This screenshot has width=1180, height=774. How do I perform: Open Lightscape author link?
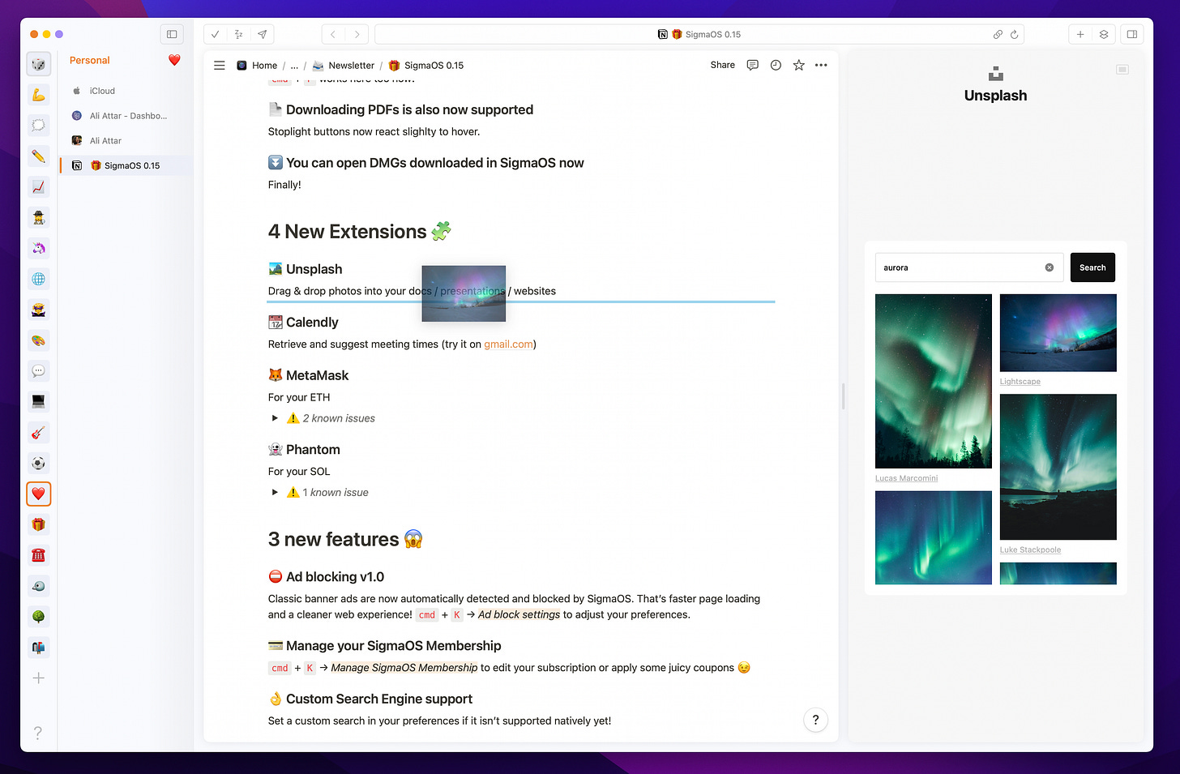1020,382
